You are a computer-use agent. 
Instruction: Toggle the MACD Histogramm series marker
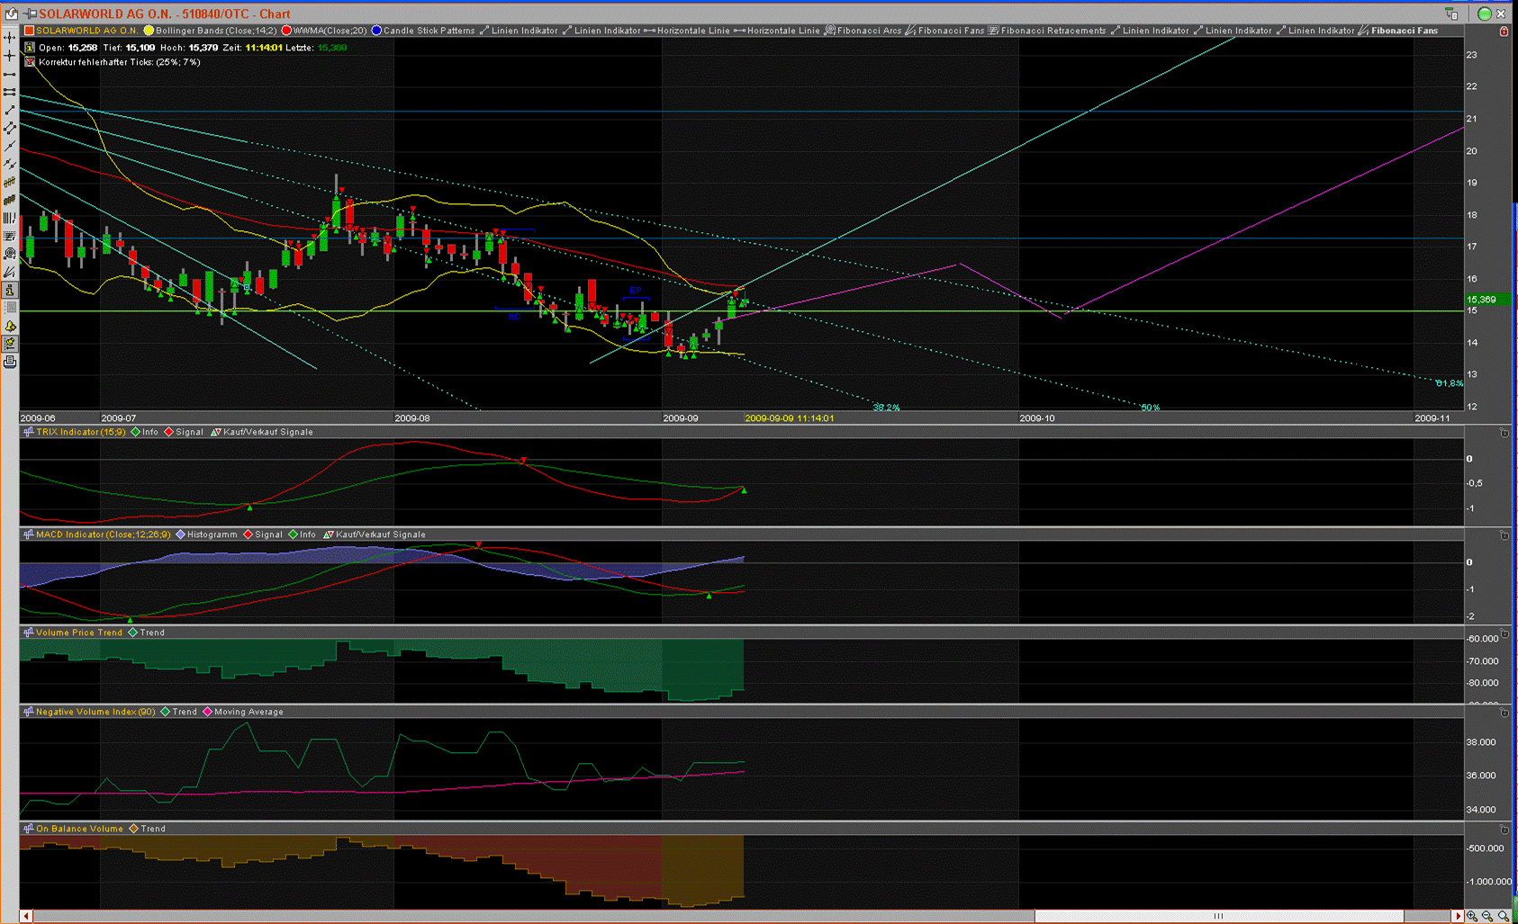click(180, 534)
